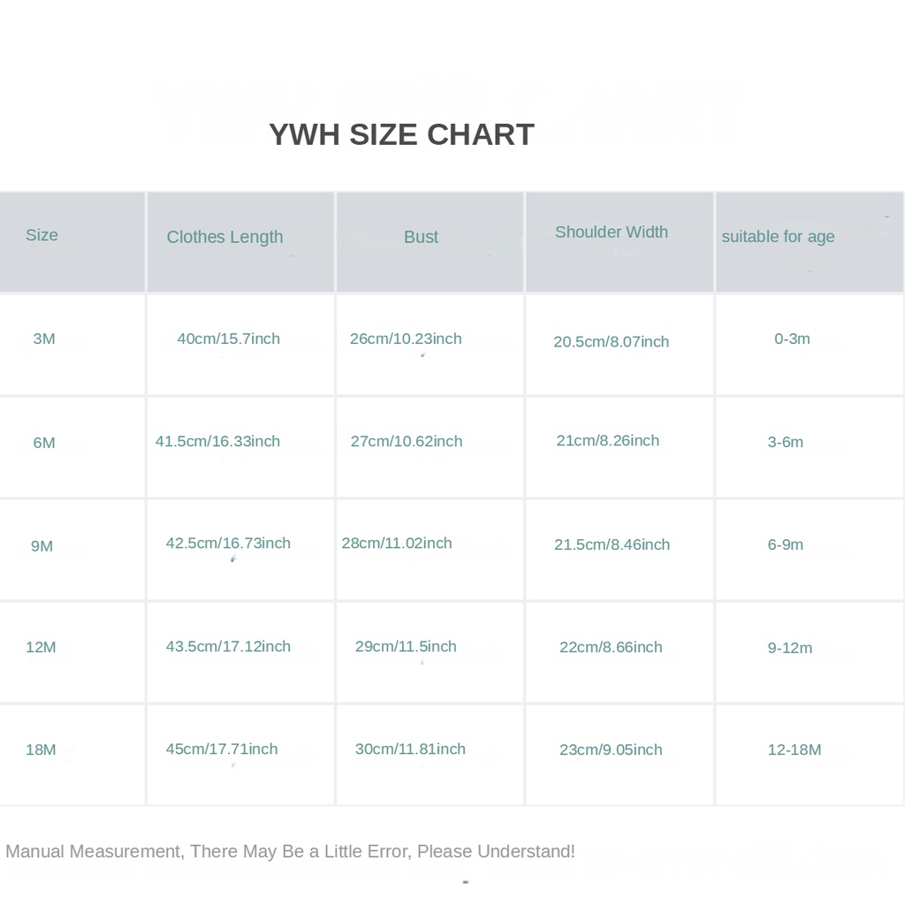This screenshot has width=905, height=905.
Task: Click the 30cm/11.81inch bust cell
Action: 410,749
